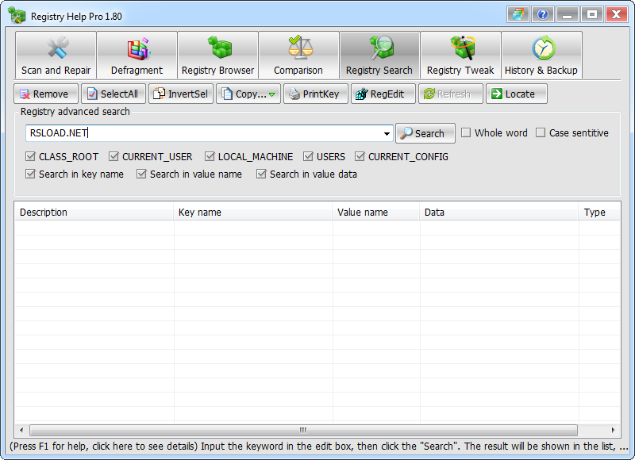Viewport: 635px width, 460px height.
Task: Click the skin/theme icon in title bar
Action: click(518, 15)
